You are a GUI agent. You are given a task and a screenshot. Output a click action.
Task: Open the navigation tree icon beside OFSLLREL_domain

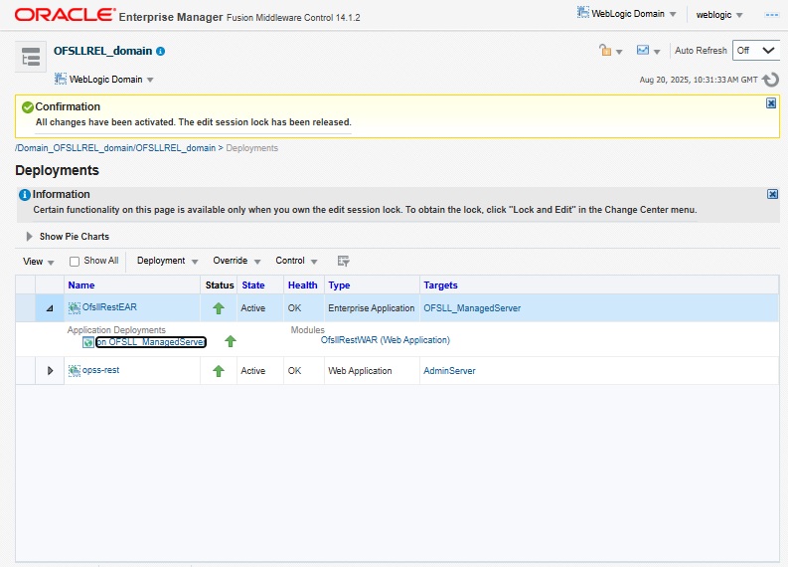point(31,57)
